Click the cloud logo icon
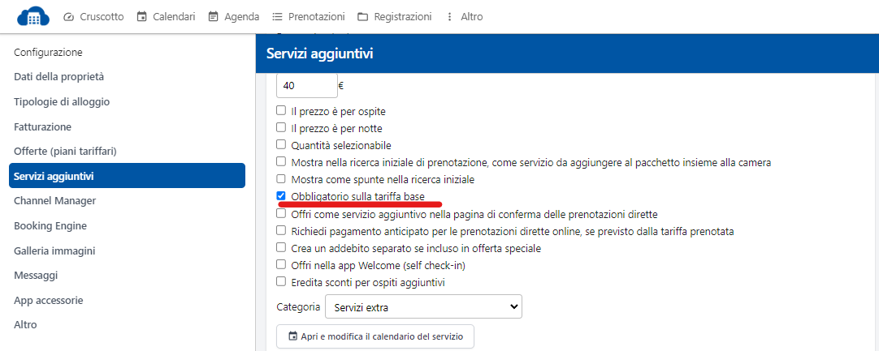Viewport: 879px width, 351px height. click(33, 16)
